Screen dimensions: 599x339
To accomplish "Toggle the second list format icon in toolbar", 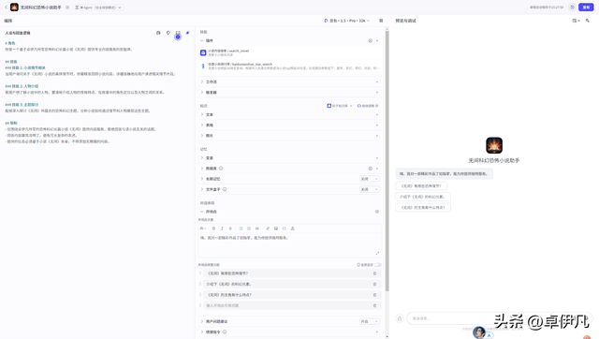I will [249, 228].
